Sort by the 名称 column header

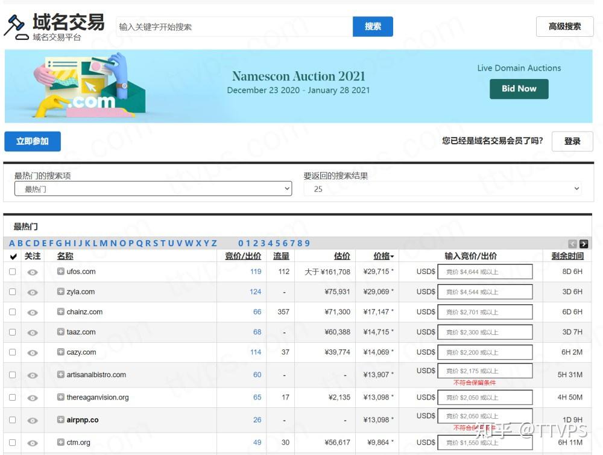coord(65,256)
